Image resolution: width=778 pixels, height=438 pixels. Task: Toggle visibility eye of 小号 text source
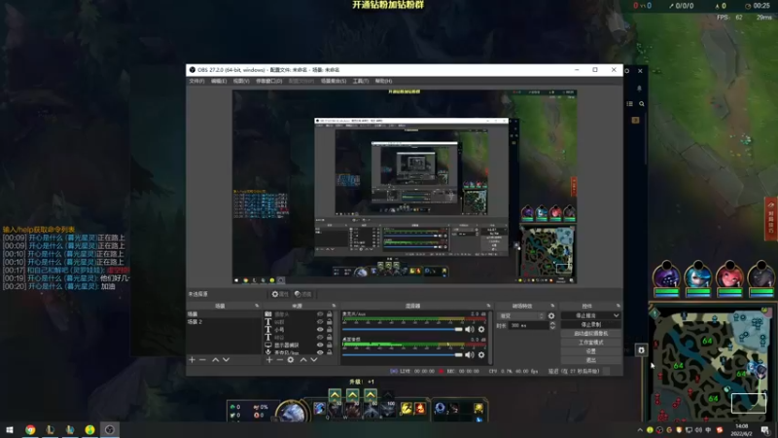320,329
